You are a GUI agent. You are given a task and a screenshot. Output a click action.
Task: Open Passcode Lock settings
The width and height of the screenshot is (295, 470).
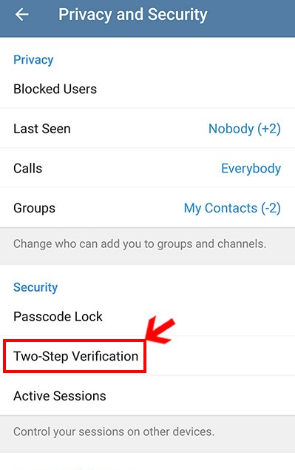[x=147, y=317]
